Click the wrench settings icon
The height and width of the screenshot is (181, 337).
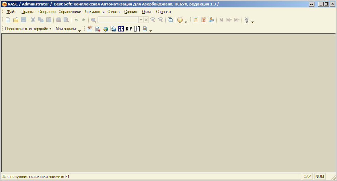pyautogui.click(x=246, y=20)
